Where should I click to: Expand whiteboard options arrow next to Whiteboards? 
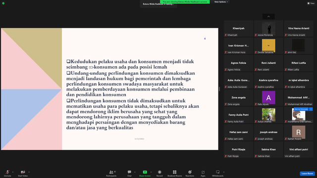(224, 172)
